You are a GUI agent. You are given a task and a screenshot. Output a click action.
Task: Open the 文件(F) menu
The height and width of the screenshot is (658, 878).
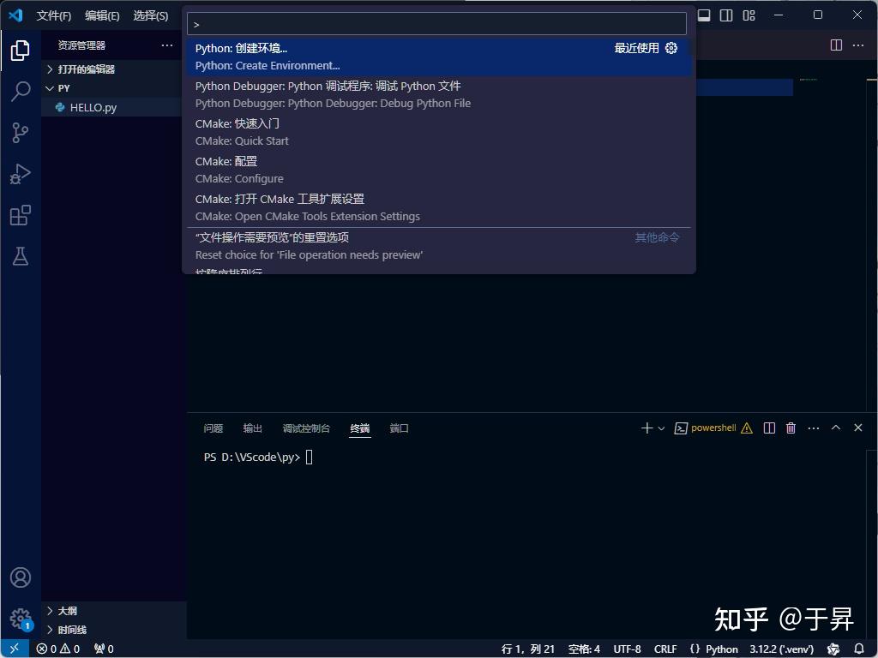point(53,15)
